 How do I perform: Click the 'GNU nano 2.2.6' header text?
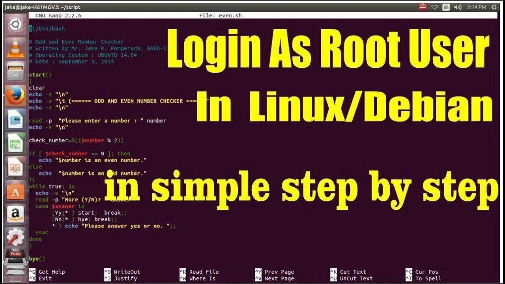pos(58,15)
